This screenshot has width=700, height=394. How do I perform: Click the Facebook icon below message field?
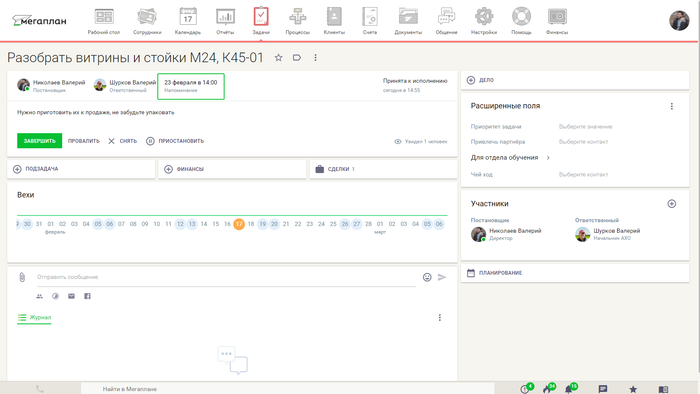tap(87, 296)
